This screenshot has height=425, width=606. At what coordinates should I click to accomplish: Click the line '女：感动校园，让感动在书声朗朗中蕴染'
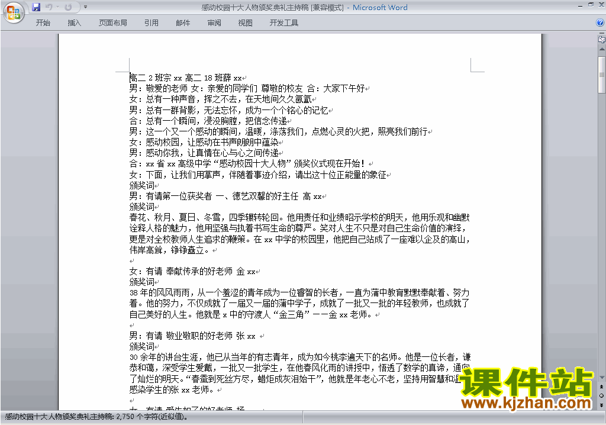207,142
